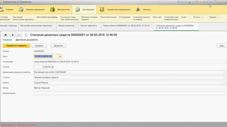Open Причины отмены заказов link
The height and width of the screenshot is (127, 227).
tap(89, 18)
